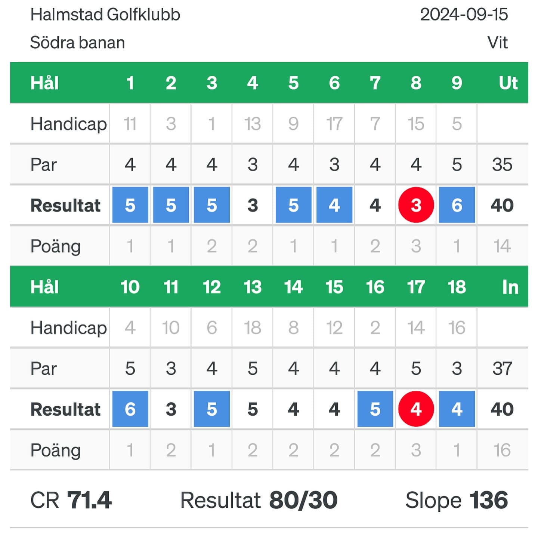
Task: Click the date 2024-09-15
Action: coord(464,15)
